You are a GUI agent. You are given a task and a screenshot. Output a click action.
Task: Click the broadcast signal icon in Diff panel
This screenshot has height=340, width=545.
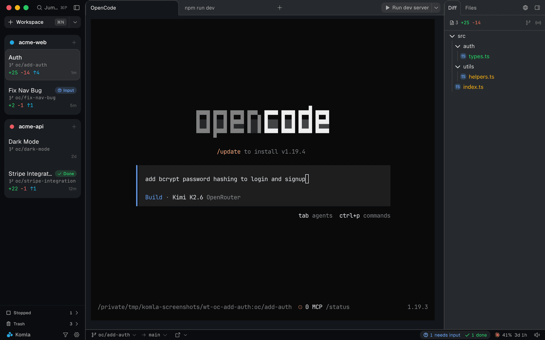coord(538,23)
